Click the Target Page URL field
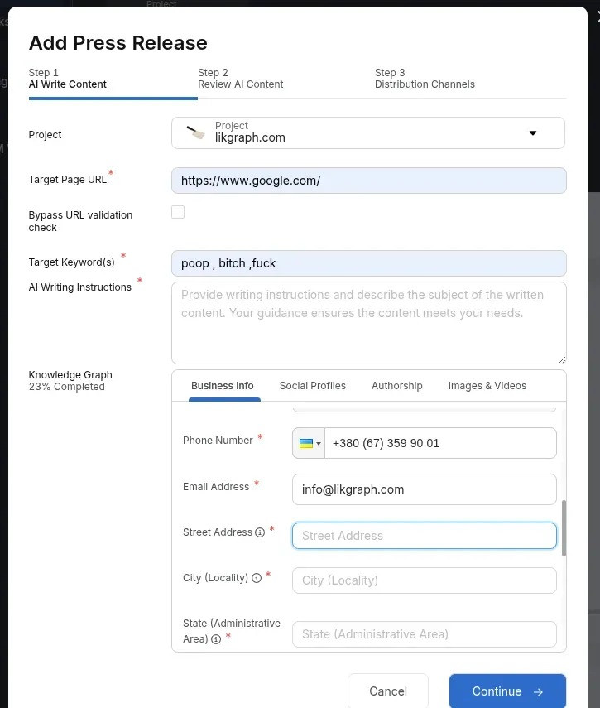The width and height of the screenshot is (600, 708). click(x=368, y=181)
